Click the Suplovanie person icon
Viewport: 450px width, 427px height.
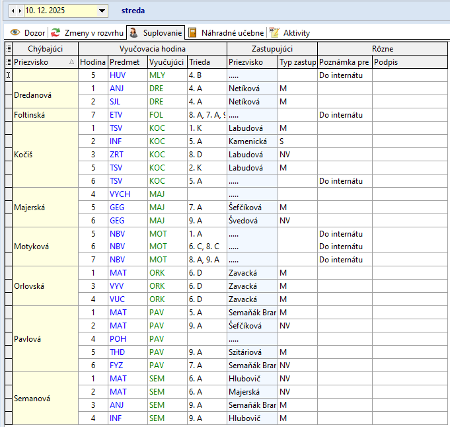tap(133, 32)
